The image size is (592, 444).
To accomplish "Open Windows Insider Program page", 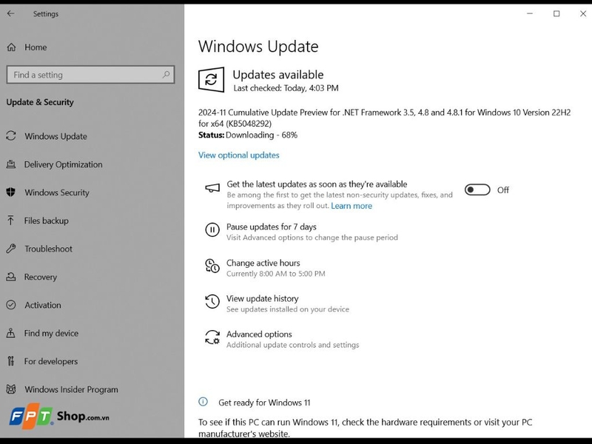I will [71, 389].
